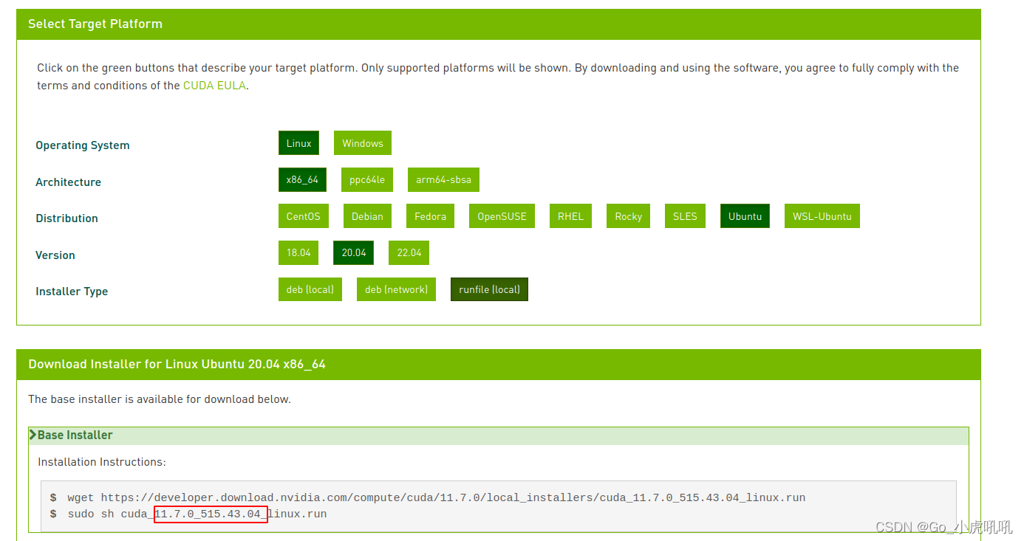Click the wget download command line
The width and height of the screenshot is (1024, 541).
pos(436,497)
